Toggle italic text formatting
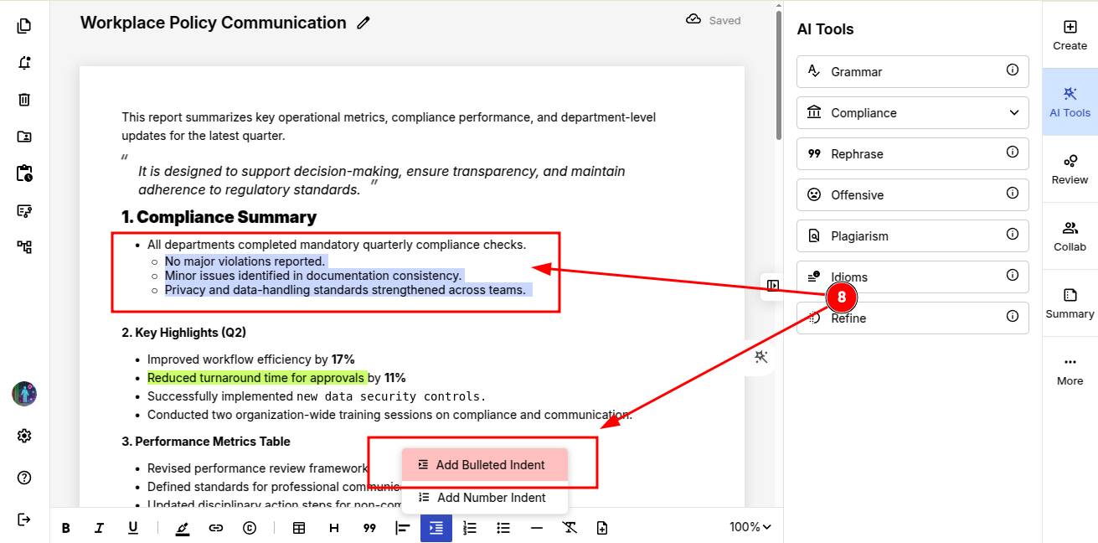 [x=99, y=528]
